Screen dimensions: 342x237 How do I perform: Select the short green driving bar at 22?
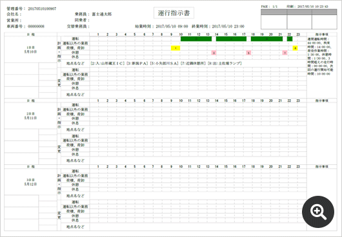(x=290, y=39)
